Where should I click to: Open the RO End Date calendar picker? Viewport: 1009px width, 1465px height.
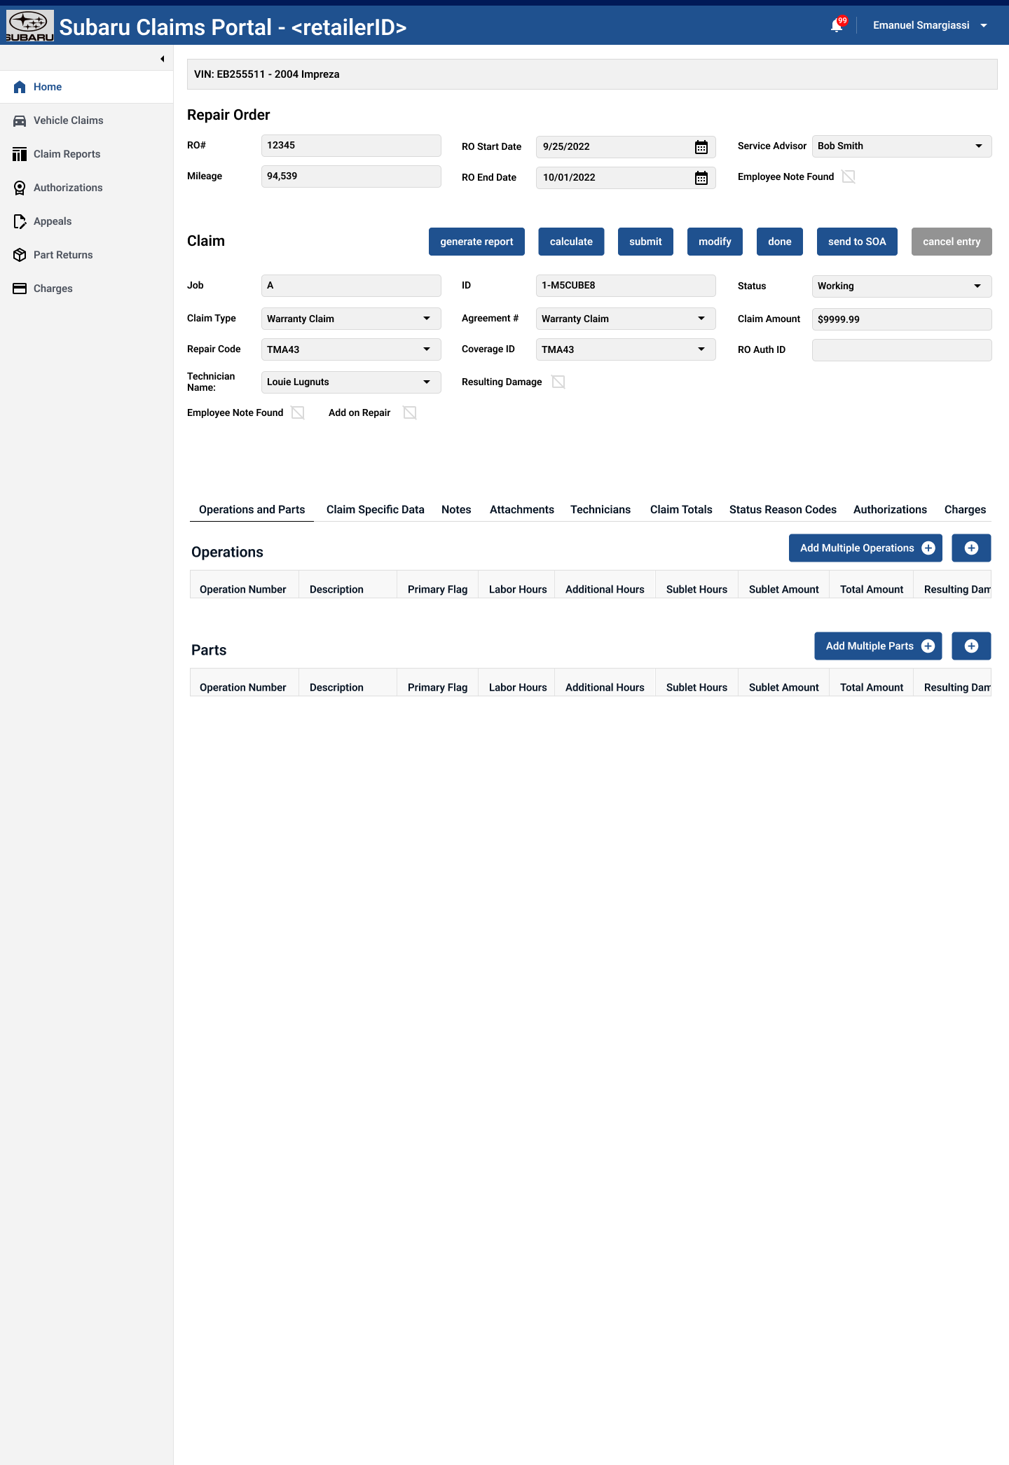coord(701,178)
